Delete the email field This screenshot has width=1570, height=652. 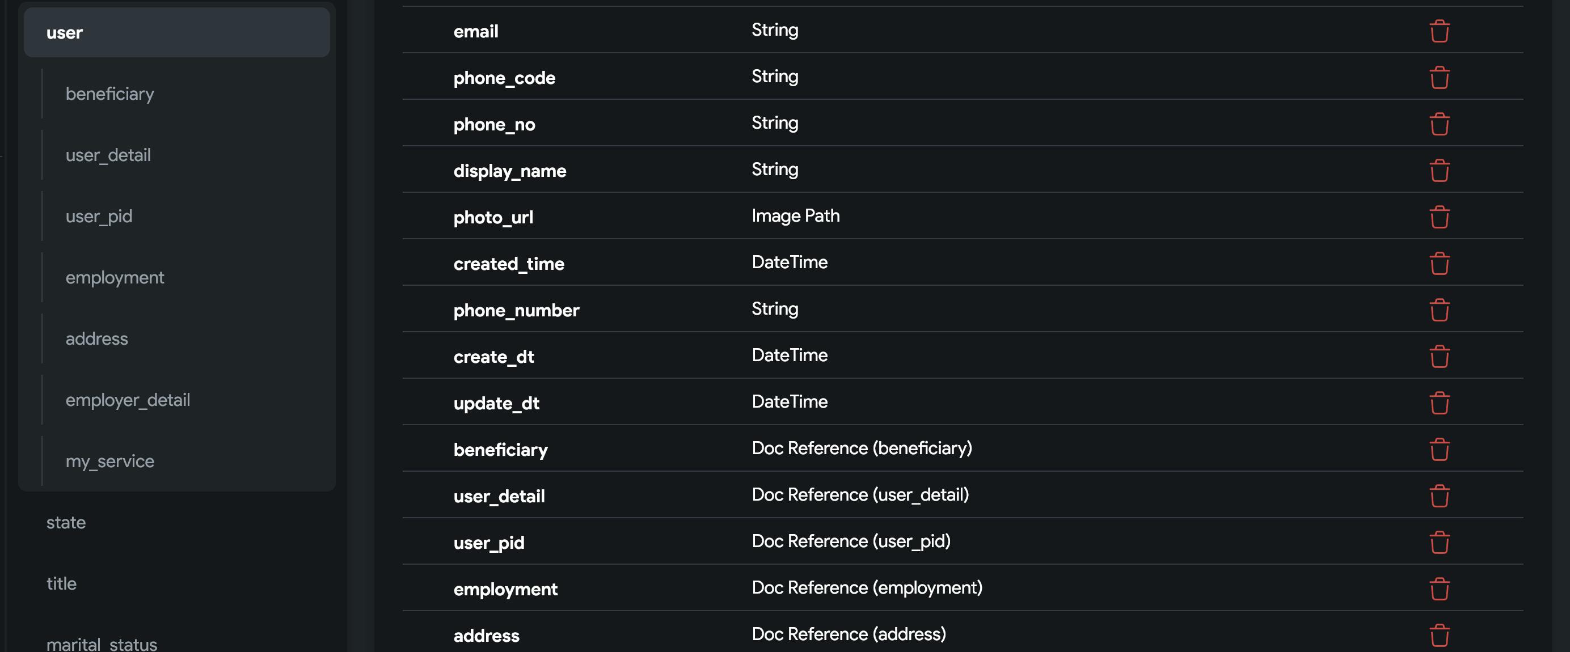tap(1439, 31)
